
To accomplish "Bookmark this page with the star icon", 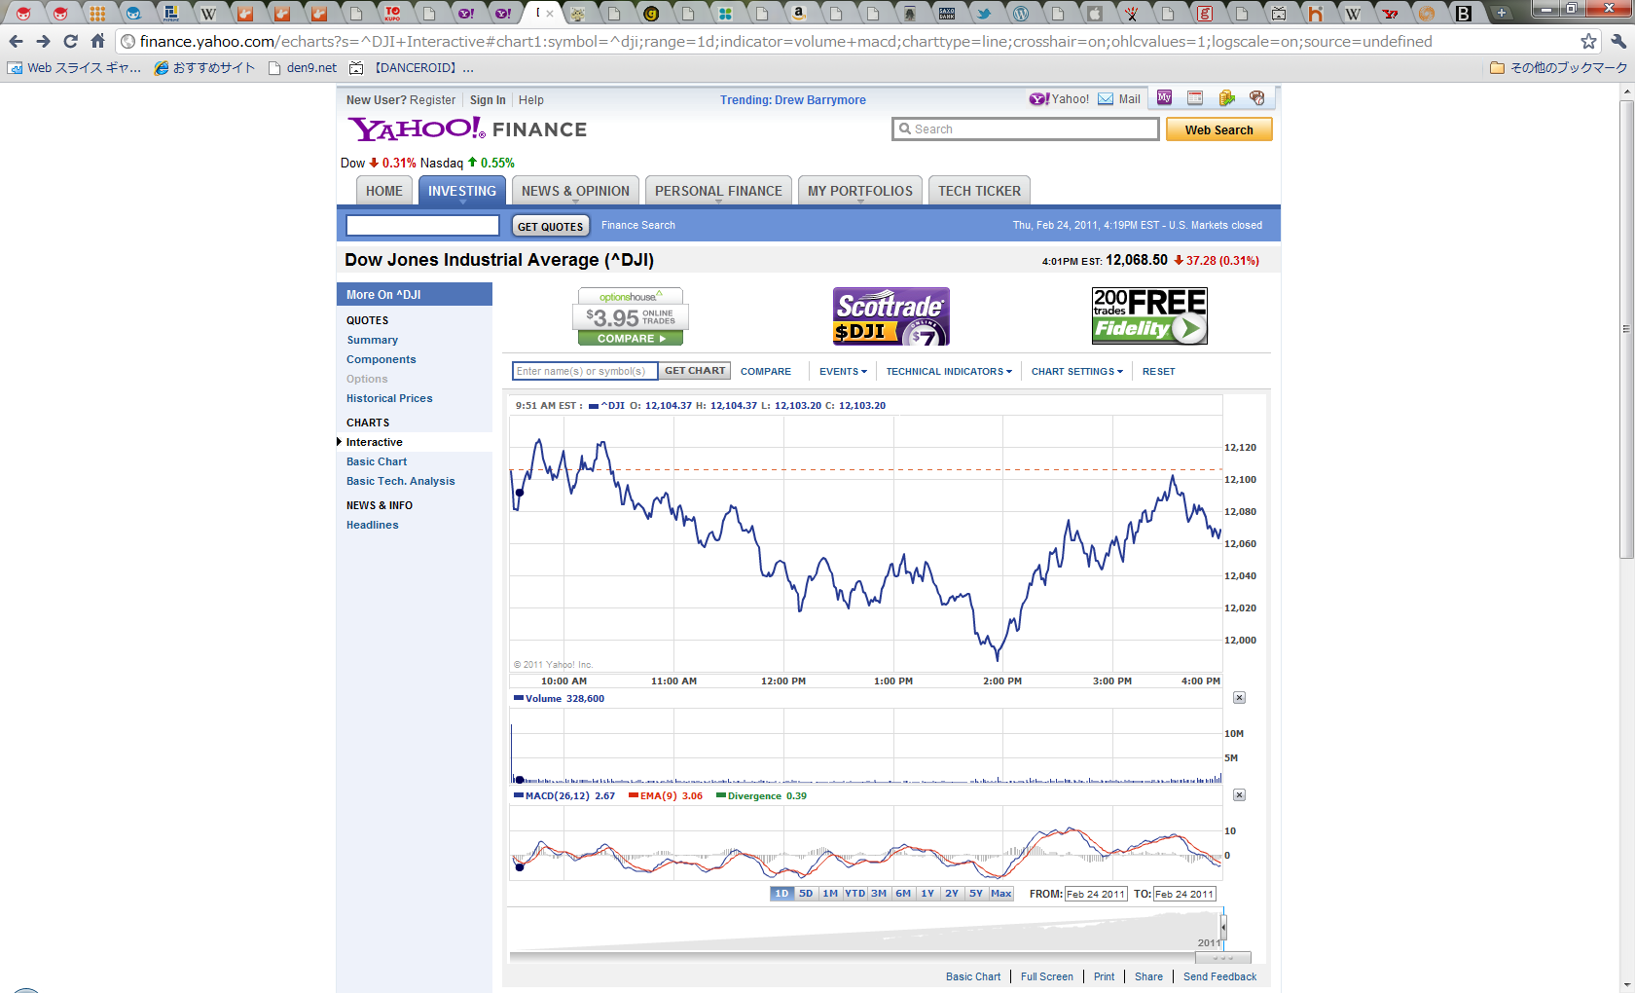I will [x=1589, y=41].
